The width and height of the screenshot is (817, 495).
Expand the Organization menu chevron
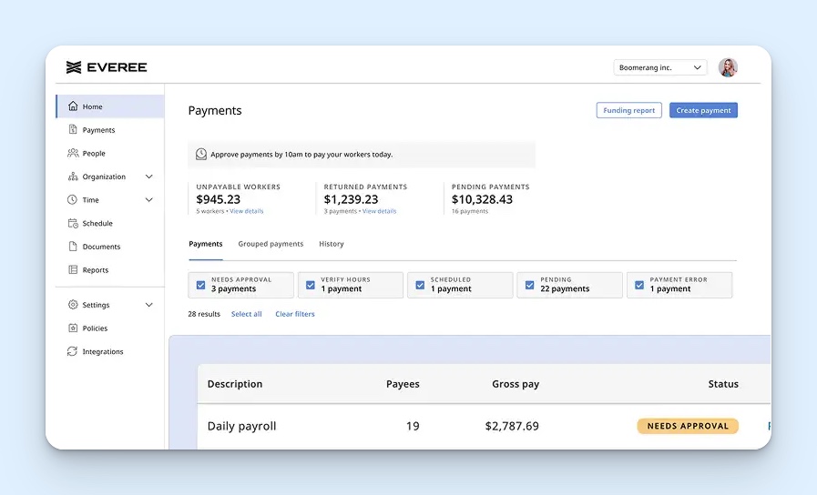point(149,177)
